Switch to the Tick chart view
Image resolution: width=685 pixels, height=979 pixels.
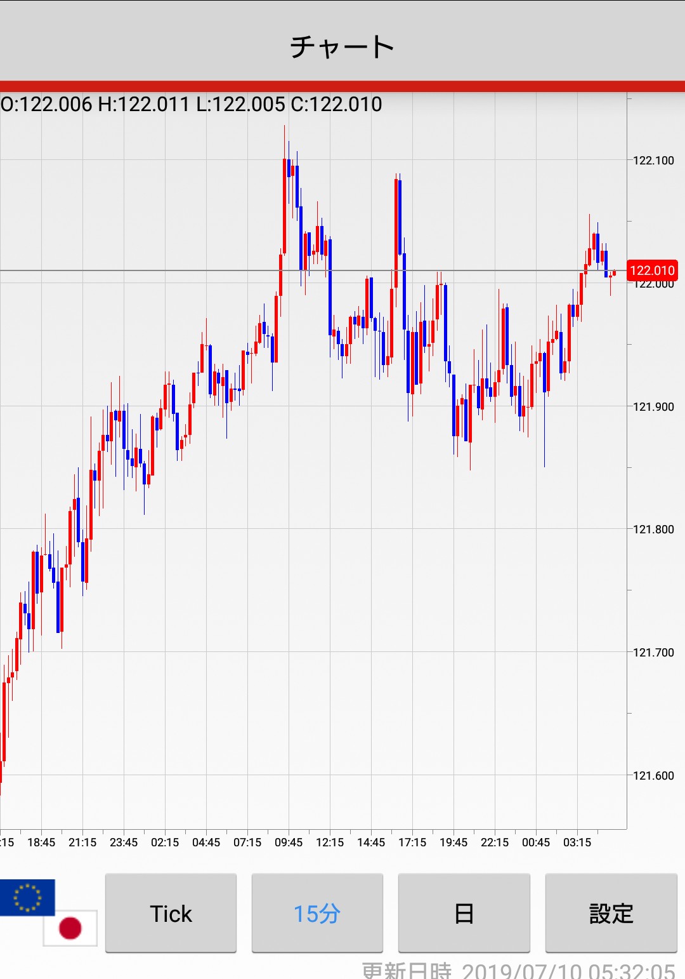click(171, 913)
